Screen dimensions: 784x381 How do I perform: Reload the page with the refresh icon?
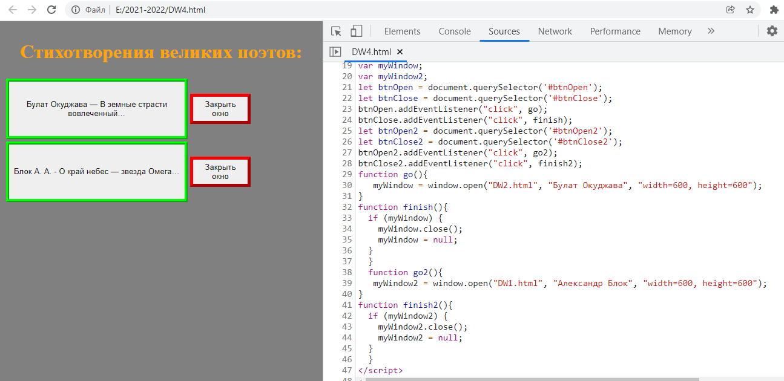52,10
